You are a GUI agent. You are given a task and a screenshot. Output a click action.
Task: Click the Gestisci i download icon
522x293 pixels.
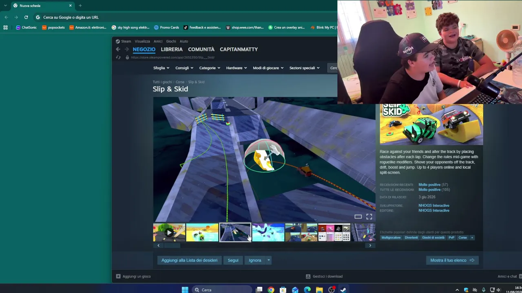[308, 276]
